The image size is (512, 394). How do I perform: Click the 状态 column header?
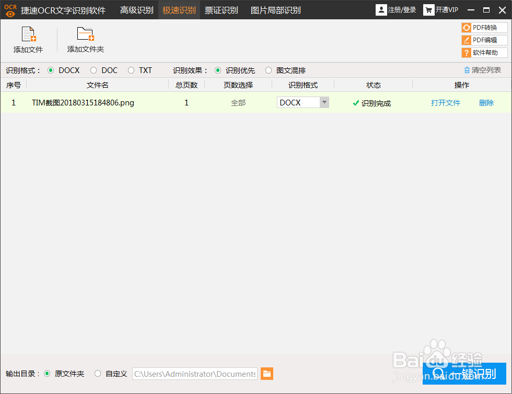click(x=374, y=85)
